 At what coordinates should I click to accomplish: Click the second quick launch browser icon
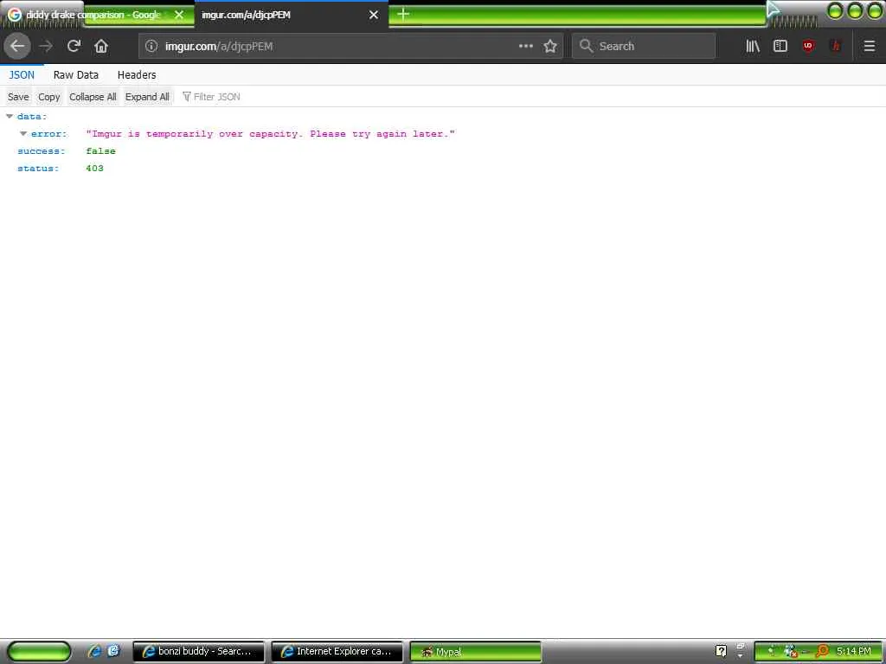click(x=113, y=651)
